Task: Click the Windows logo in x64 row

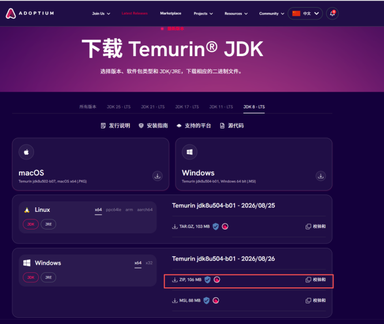Action: pos(27,263)
